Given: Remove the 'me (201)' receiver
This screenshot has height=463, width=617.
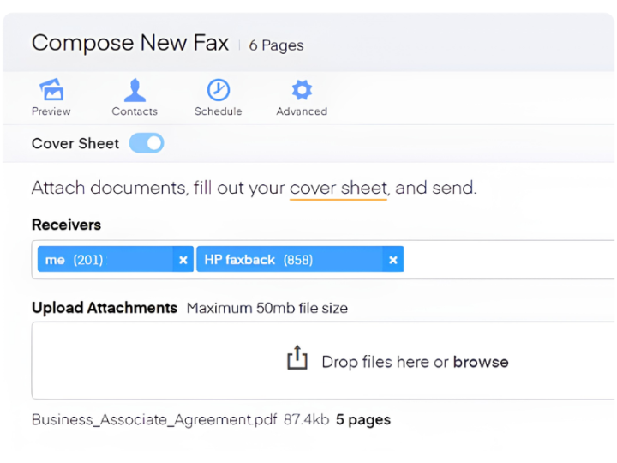Looking at the screenshot, I should point(183,260).
